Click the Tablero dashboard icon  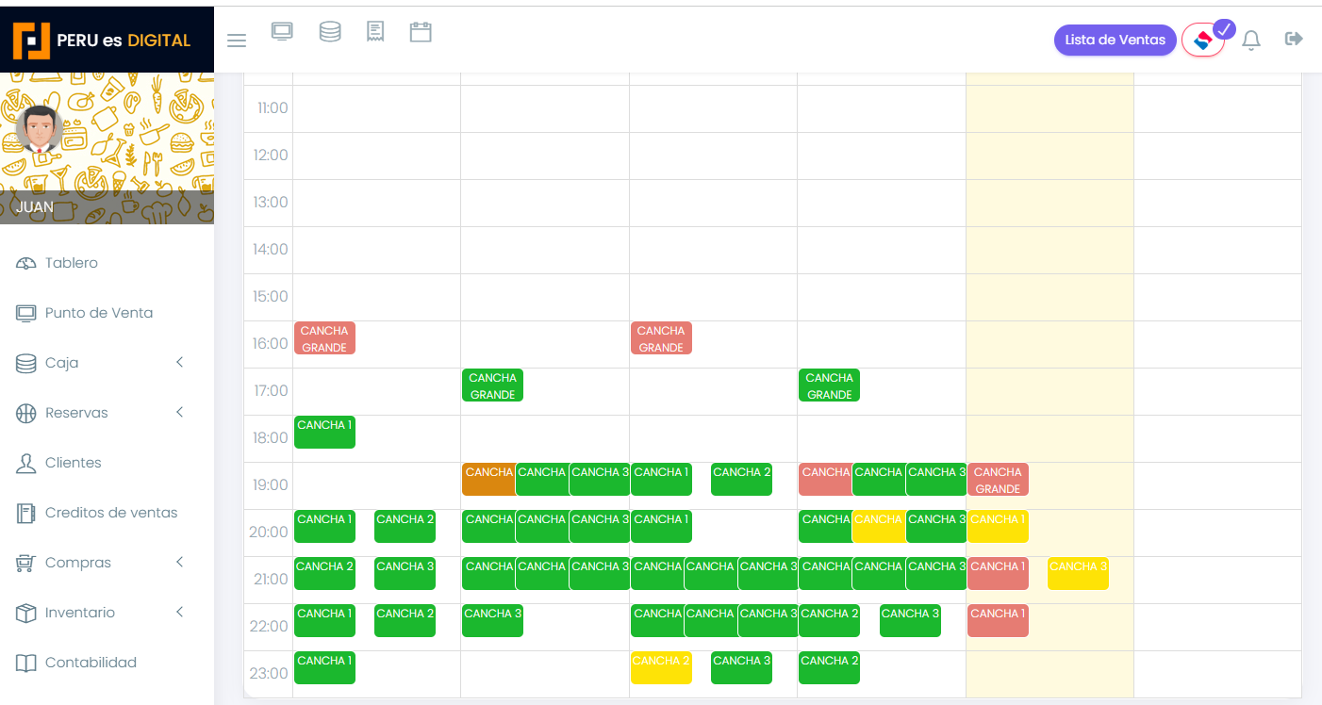26,263
